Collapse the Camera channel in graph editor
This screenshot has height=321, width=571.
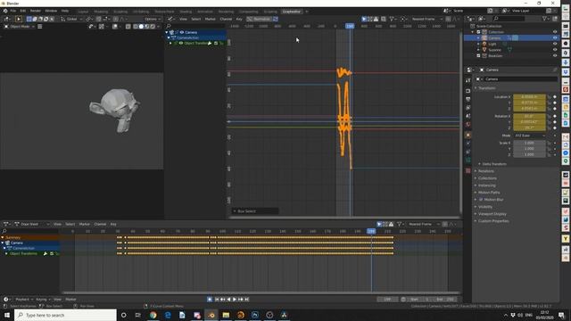click(x=167, y=32)
